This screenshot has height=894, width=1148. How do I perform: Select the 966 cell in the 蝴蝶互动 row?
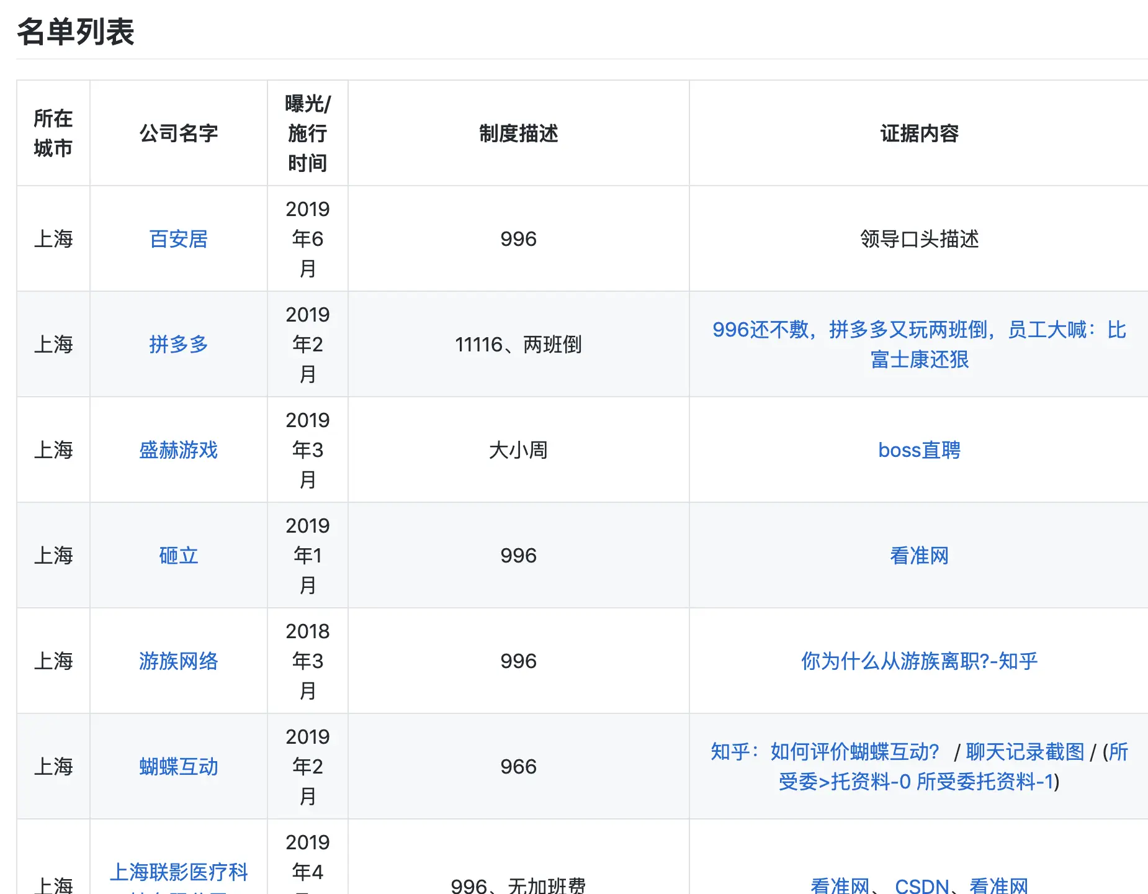pos(518,767)
